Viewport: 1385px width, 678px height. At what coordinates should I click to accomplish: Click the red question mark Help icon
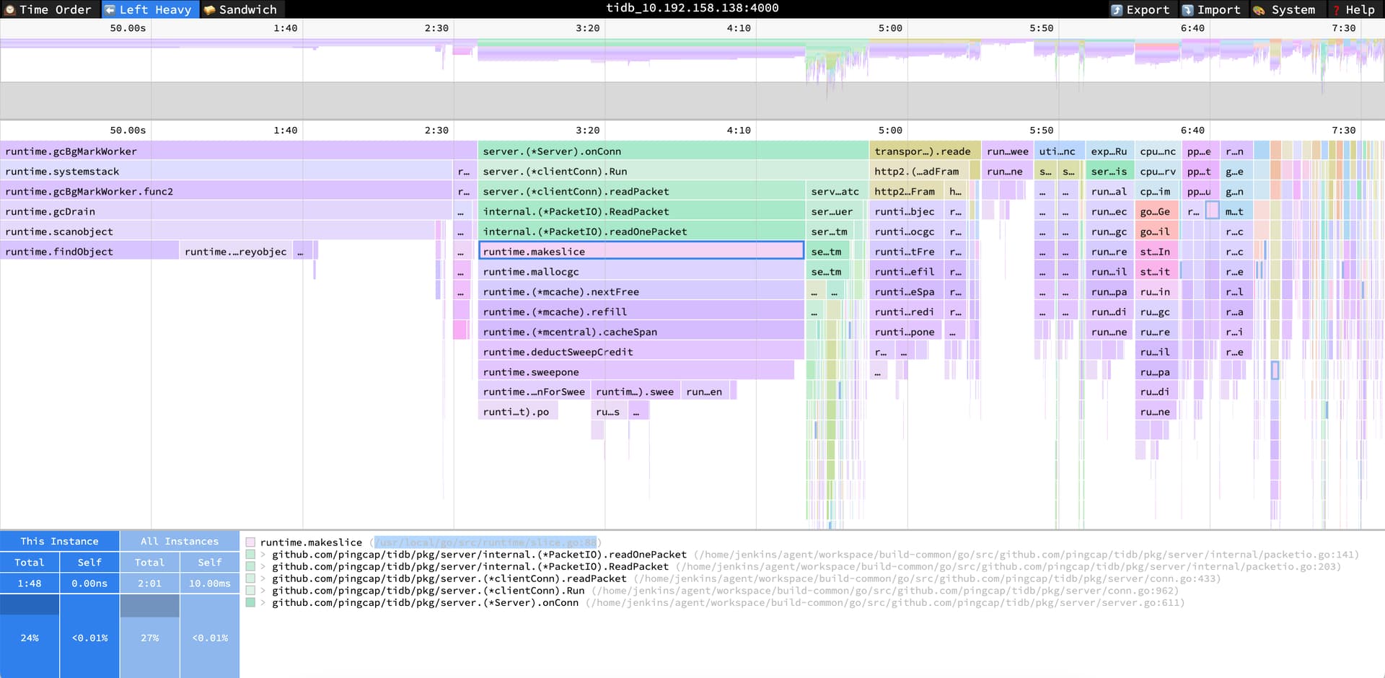tap(1336, 9)
